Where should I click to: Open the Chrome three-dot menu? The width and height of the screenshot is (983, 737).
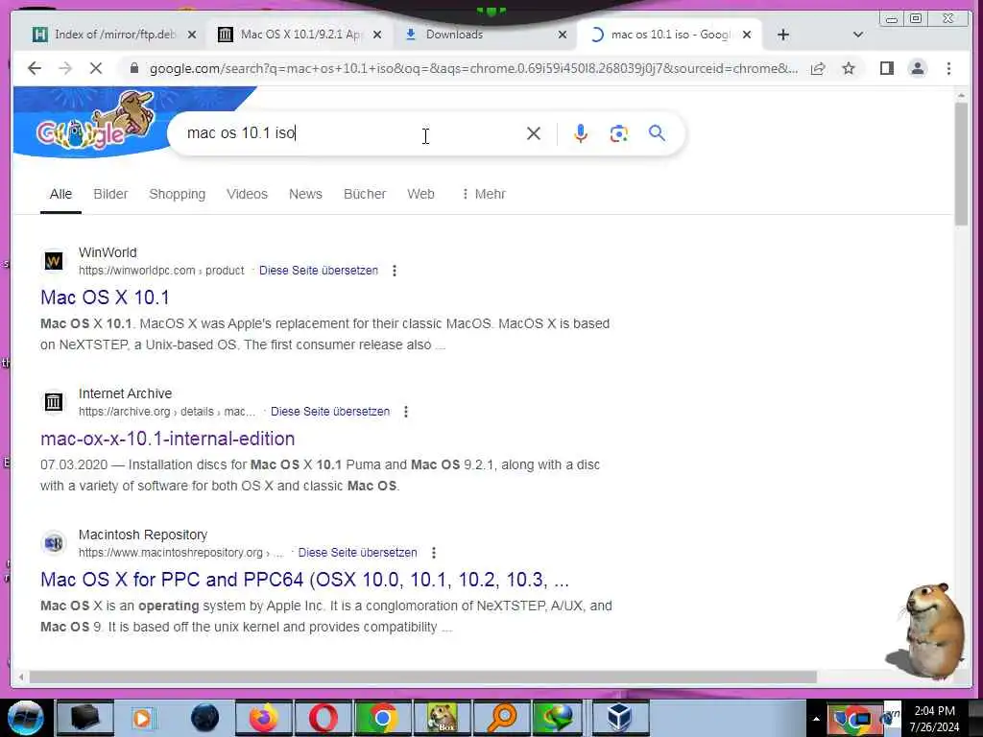(x=948, y=68)
